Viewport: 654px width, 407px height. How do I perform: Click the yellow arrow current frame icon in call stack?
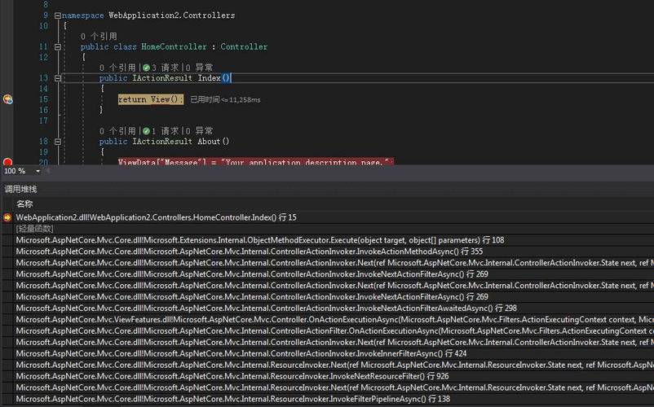click(7, 217)
